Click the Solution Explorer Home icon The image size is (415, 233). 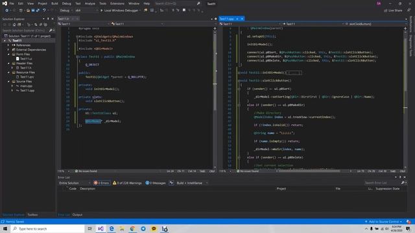point(14,25)
